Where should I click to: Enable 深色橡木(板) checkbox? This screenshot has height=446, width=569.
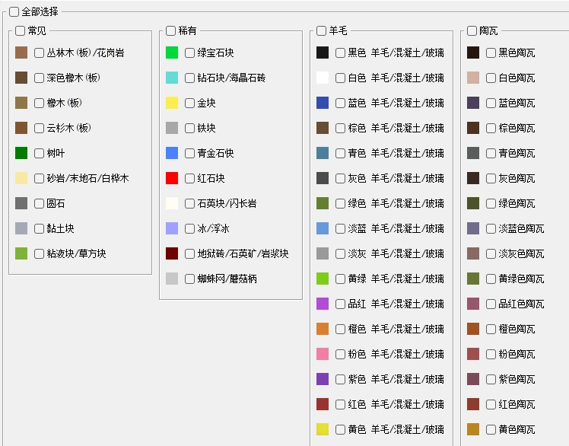[40, 78]
